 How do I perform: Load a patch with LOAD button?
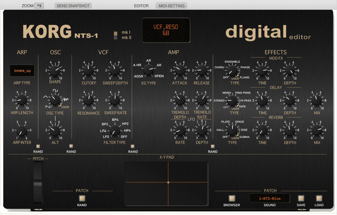319,198
